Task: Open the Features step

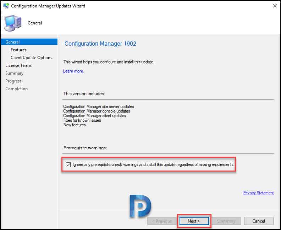Action: pos(18,50)
